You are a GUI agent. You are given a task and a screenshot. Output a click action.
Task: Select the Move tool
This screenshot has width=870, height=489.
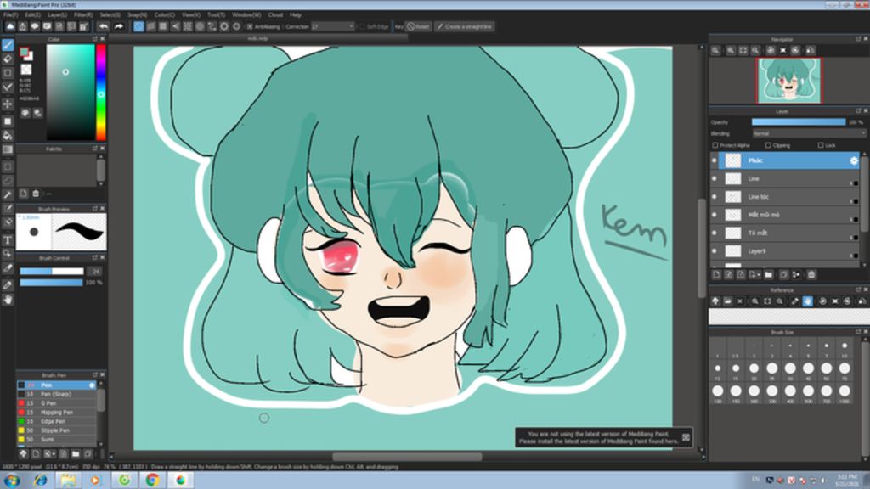(x=8, y=104)
